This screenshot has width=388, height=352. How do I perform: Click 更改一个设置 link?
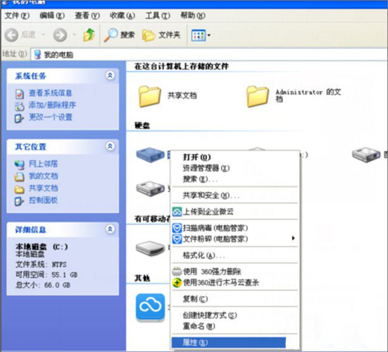(x=51, y=117)
